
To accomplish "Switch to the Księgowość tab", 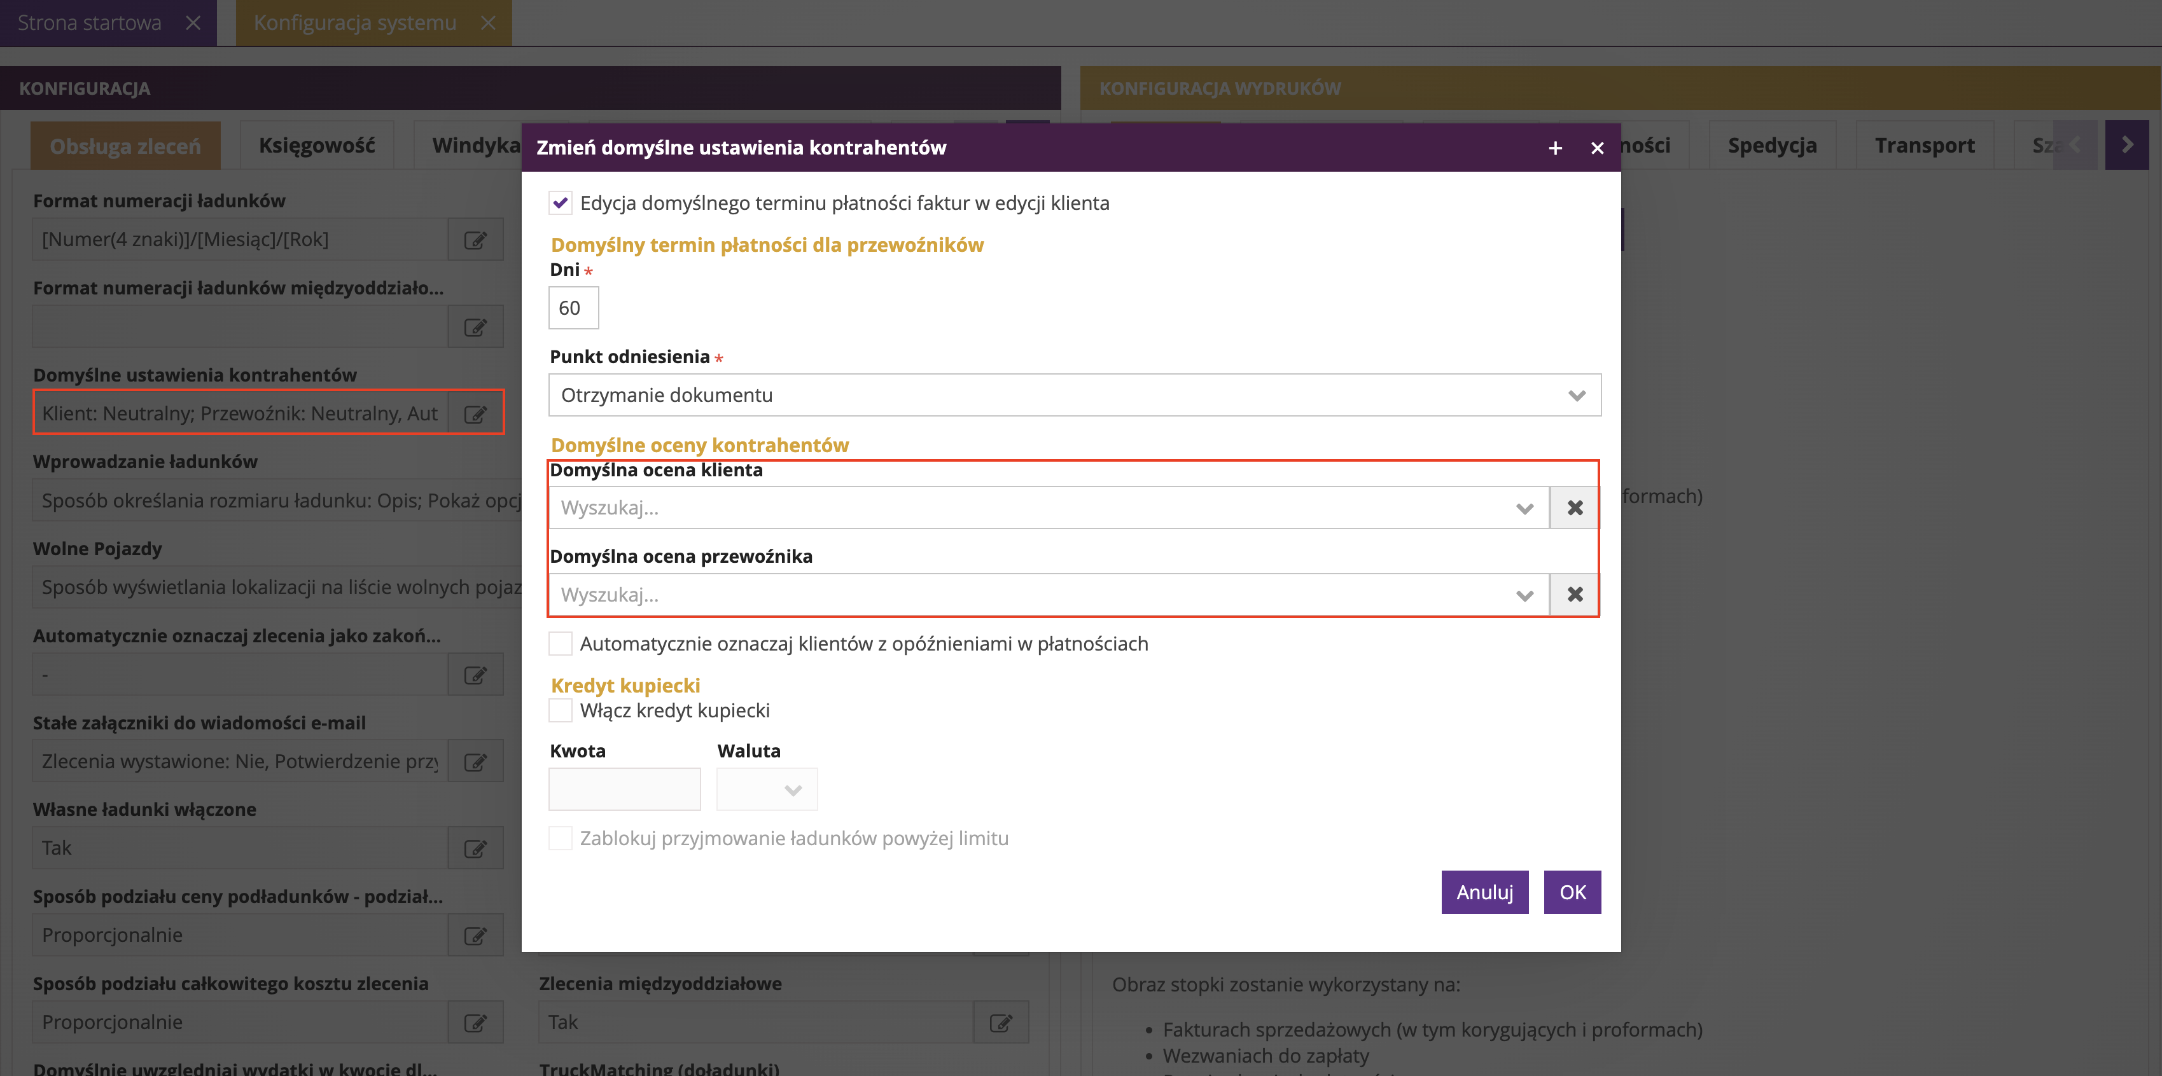I will 316,146.
